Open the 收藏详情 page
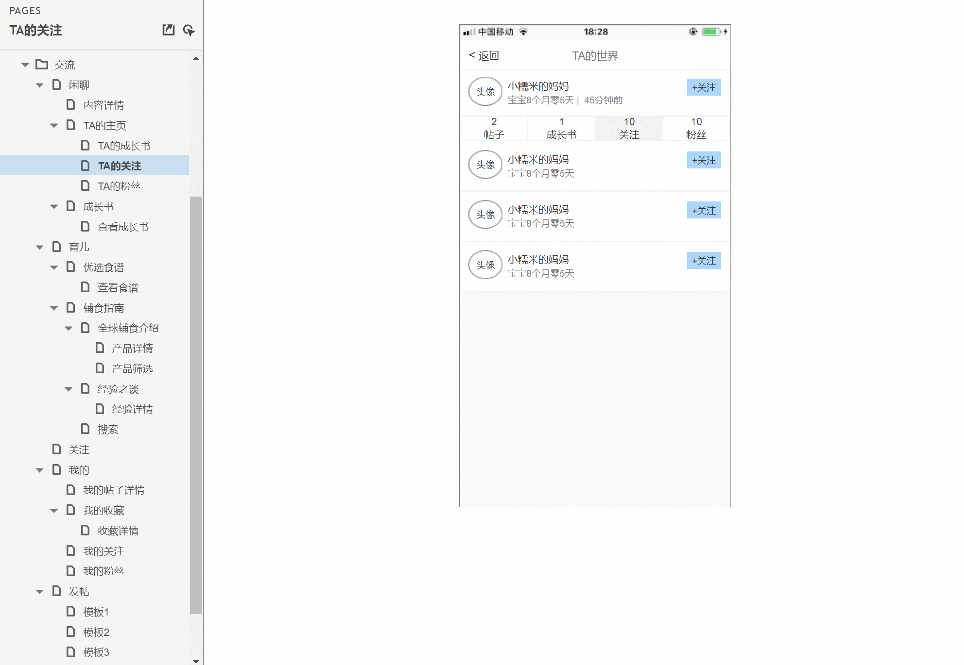Image resolution: width=964 pixels, height=665 pixels. coord(118,531)
